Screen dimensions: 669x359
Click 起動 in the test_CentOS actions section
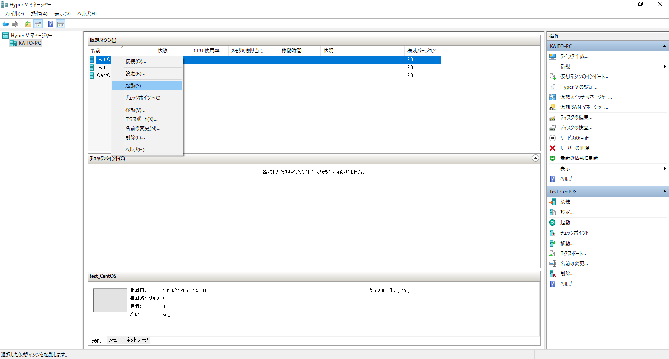point(565,223)
